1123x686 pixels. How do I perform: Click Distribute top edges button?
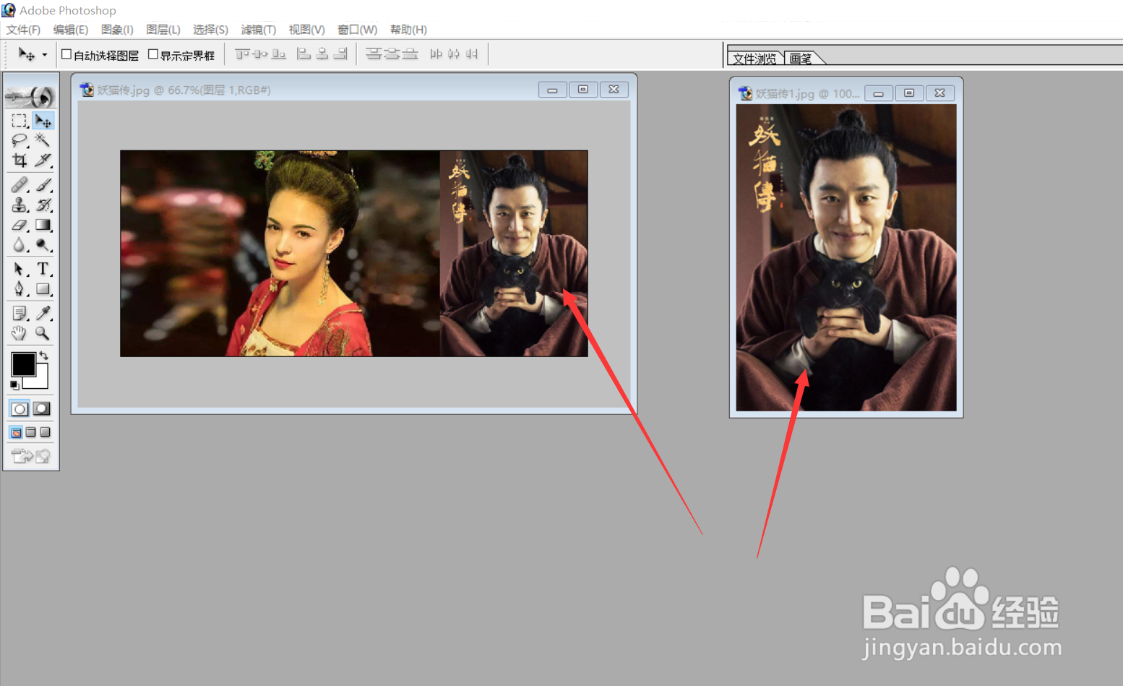pyautogui.click(x=374, y=54)
